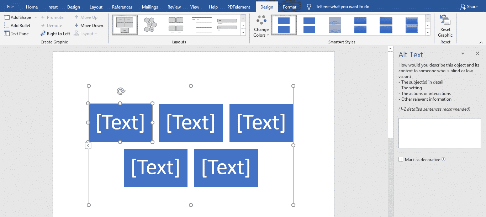Select the hexagon cluster layout thumbnail
The image size is (486, 217).
[x=150, y=25]
